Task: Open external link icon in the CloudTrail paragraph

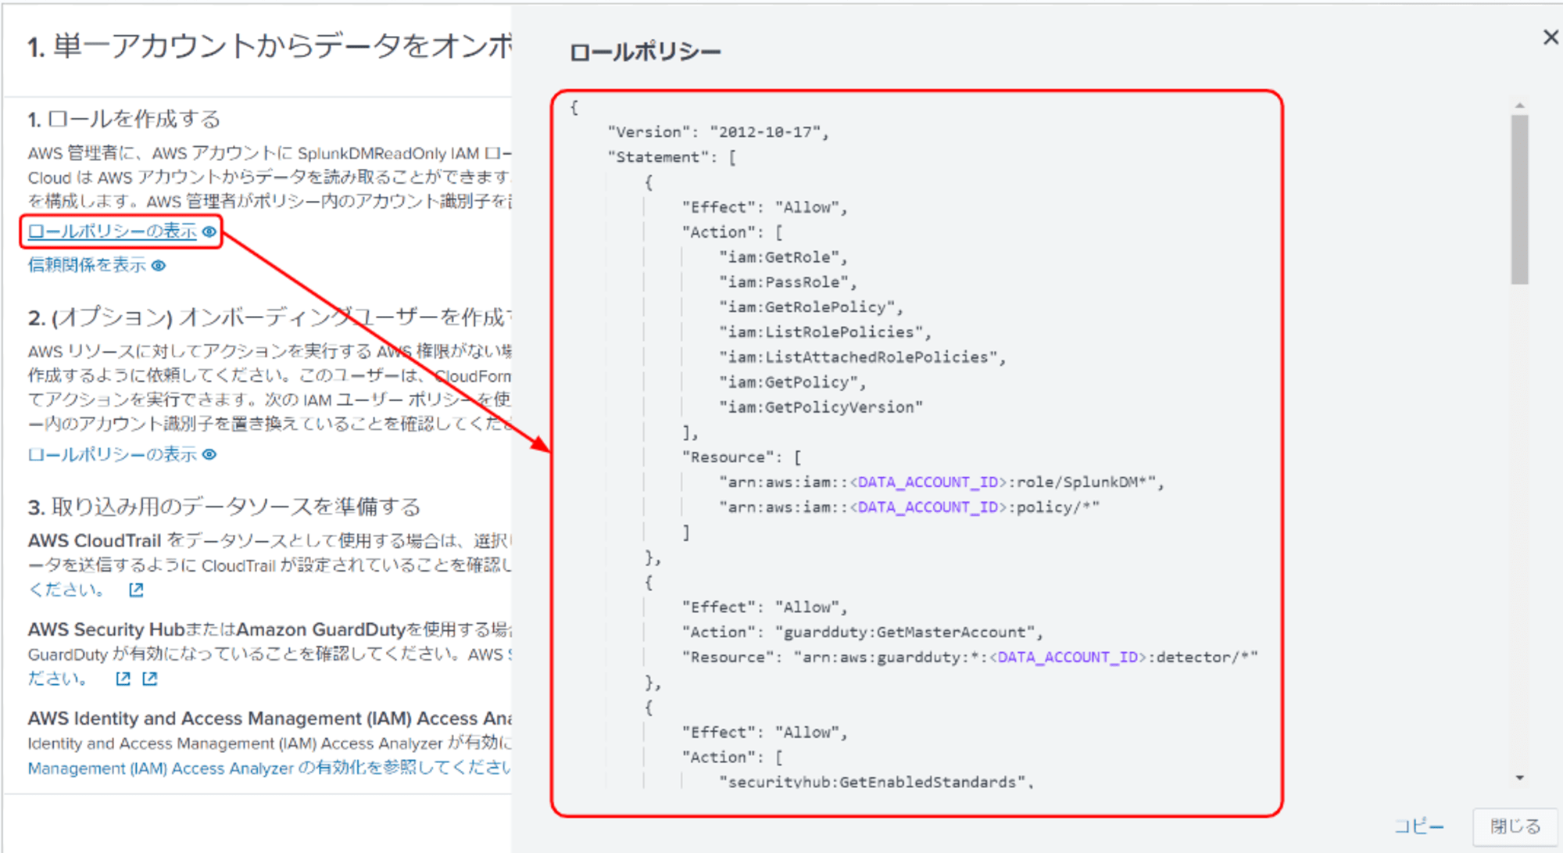Action: pos(136,590)
